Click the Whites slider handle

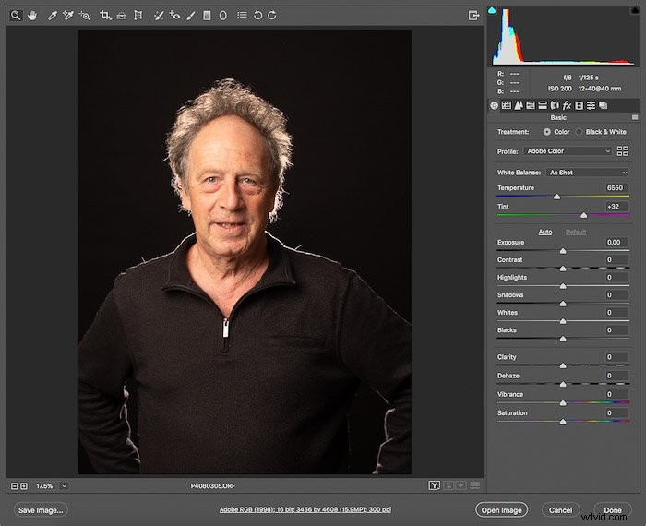[x=563, y=321]
